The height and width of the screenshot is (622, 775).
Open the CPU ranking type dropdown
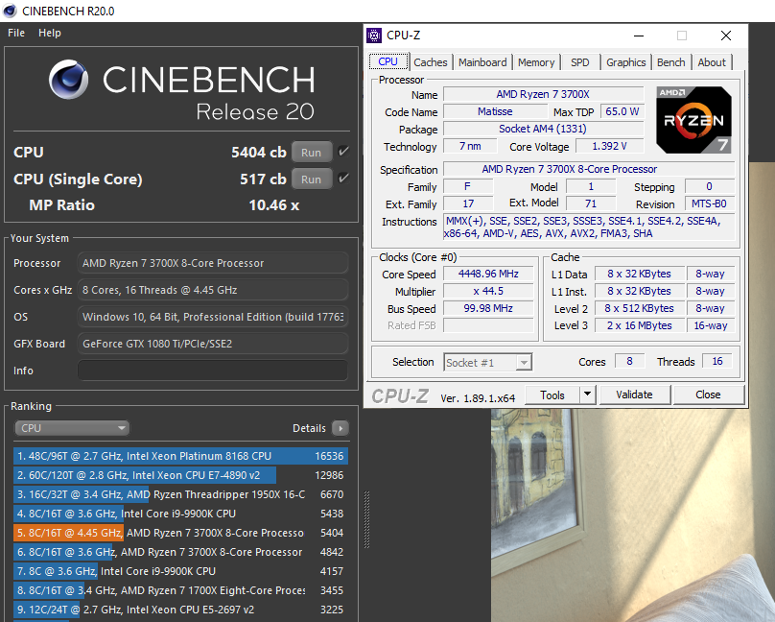tap(72, 428)
